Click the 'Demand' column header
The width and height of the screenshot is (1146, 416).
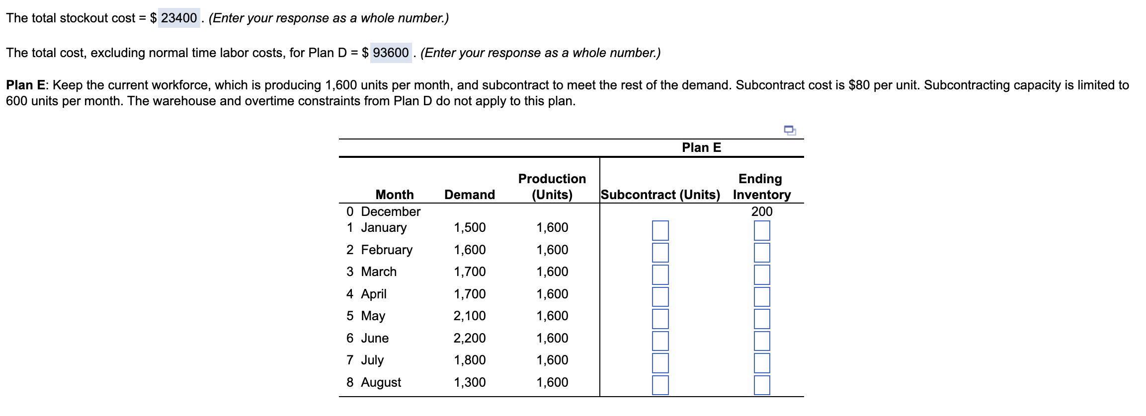(470, 195)
